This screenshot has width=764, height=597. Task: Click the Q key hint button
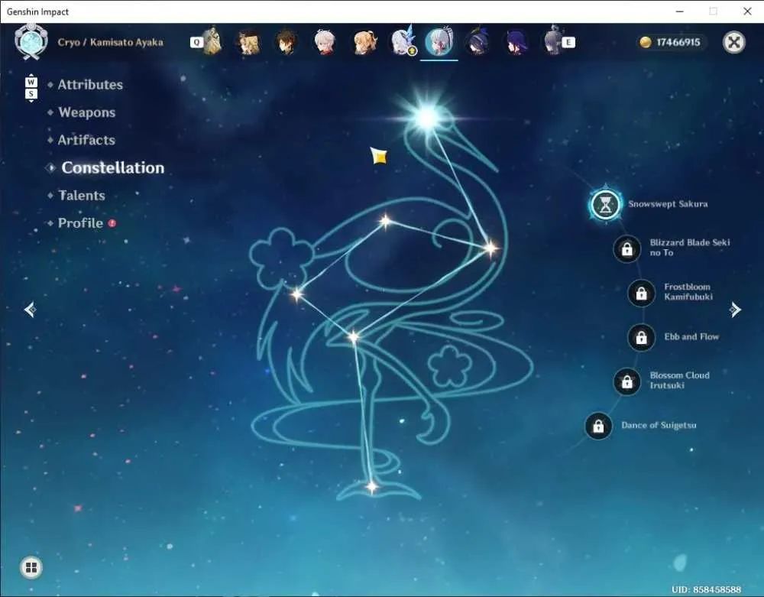pos(196,42)
